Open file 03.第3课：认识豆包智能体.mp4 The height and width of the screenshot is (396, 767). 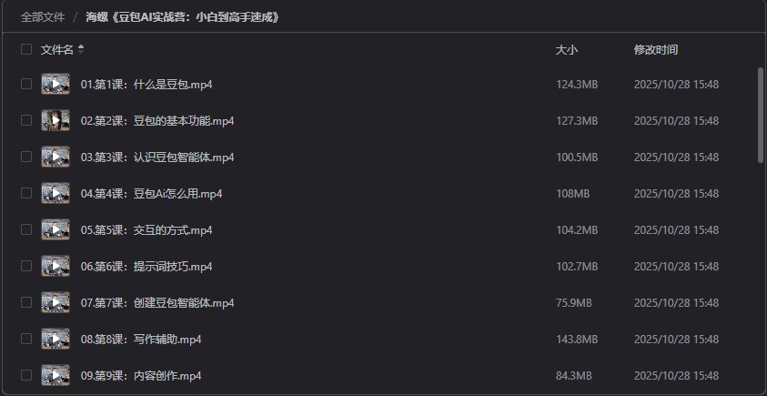pyautogui.click(x=157, y=157)
